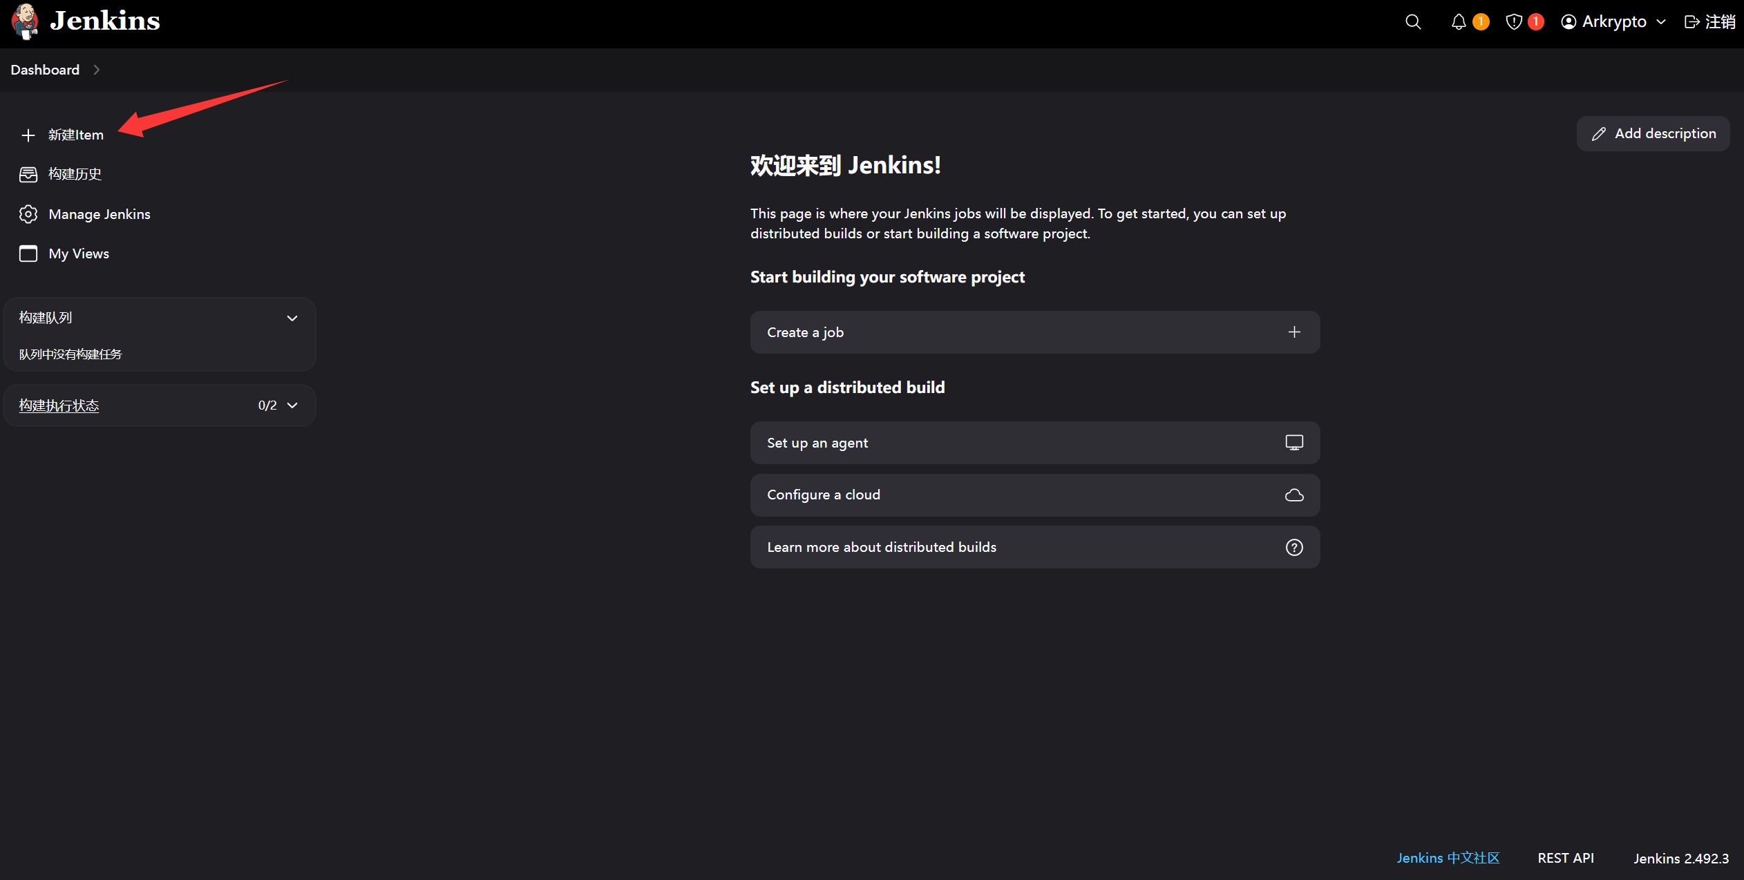Click the Add description button

pyautogui.click(x=1653, y=134)
